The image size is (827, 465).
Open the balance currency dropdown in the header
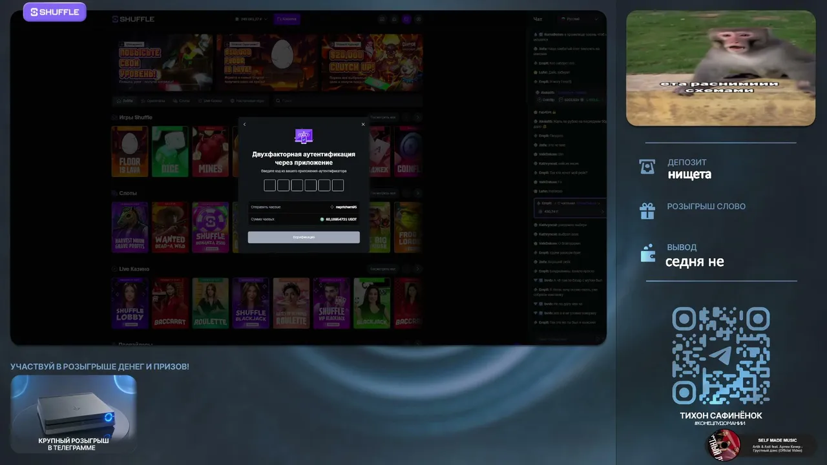250,19
